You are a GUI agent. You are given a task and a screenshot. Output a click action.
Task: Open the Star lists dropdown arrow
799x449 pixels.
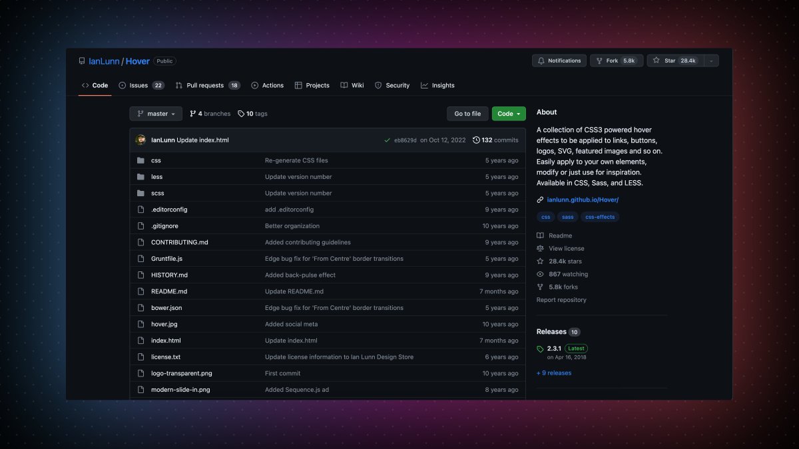tap(711, 61)
